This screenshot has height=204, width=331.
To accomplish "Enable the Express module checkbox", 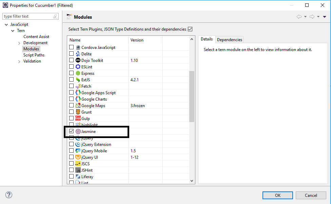I will (71, 73).
